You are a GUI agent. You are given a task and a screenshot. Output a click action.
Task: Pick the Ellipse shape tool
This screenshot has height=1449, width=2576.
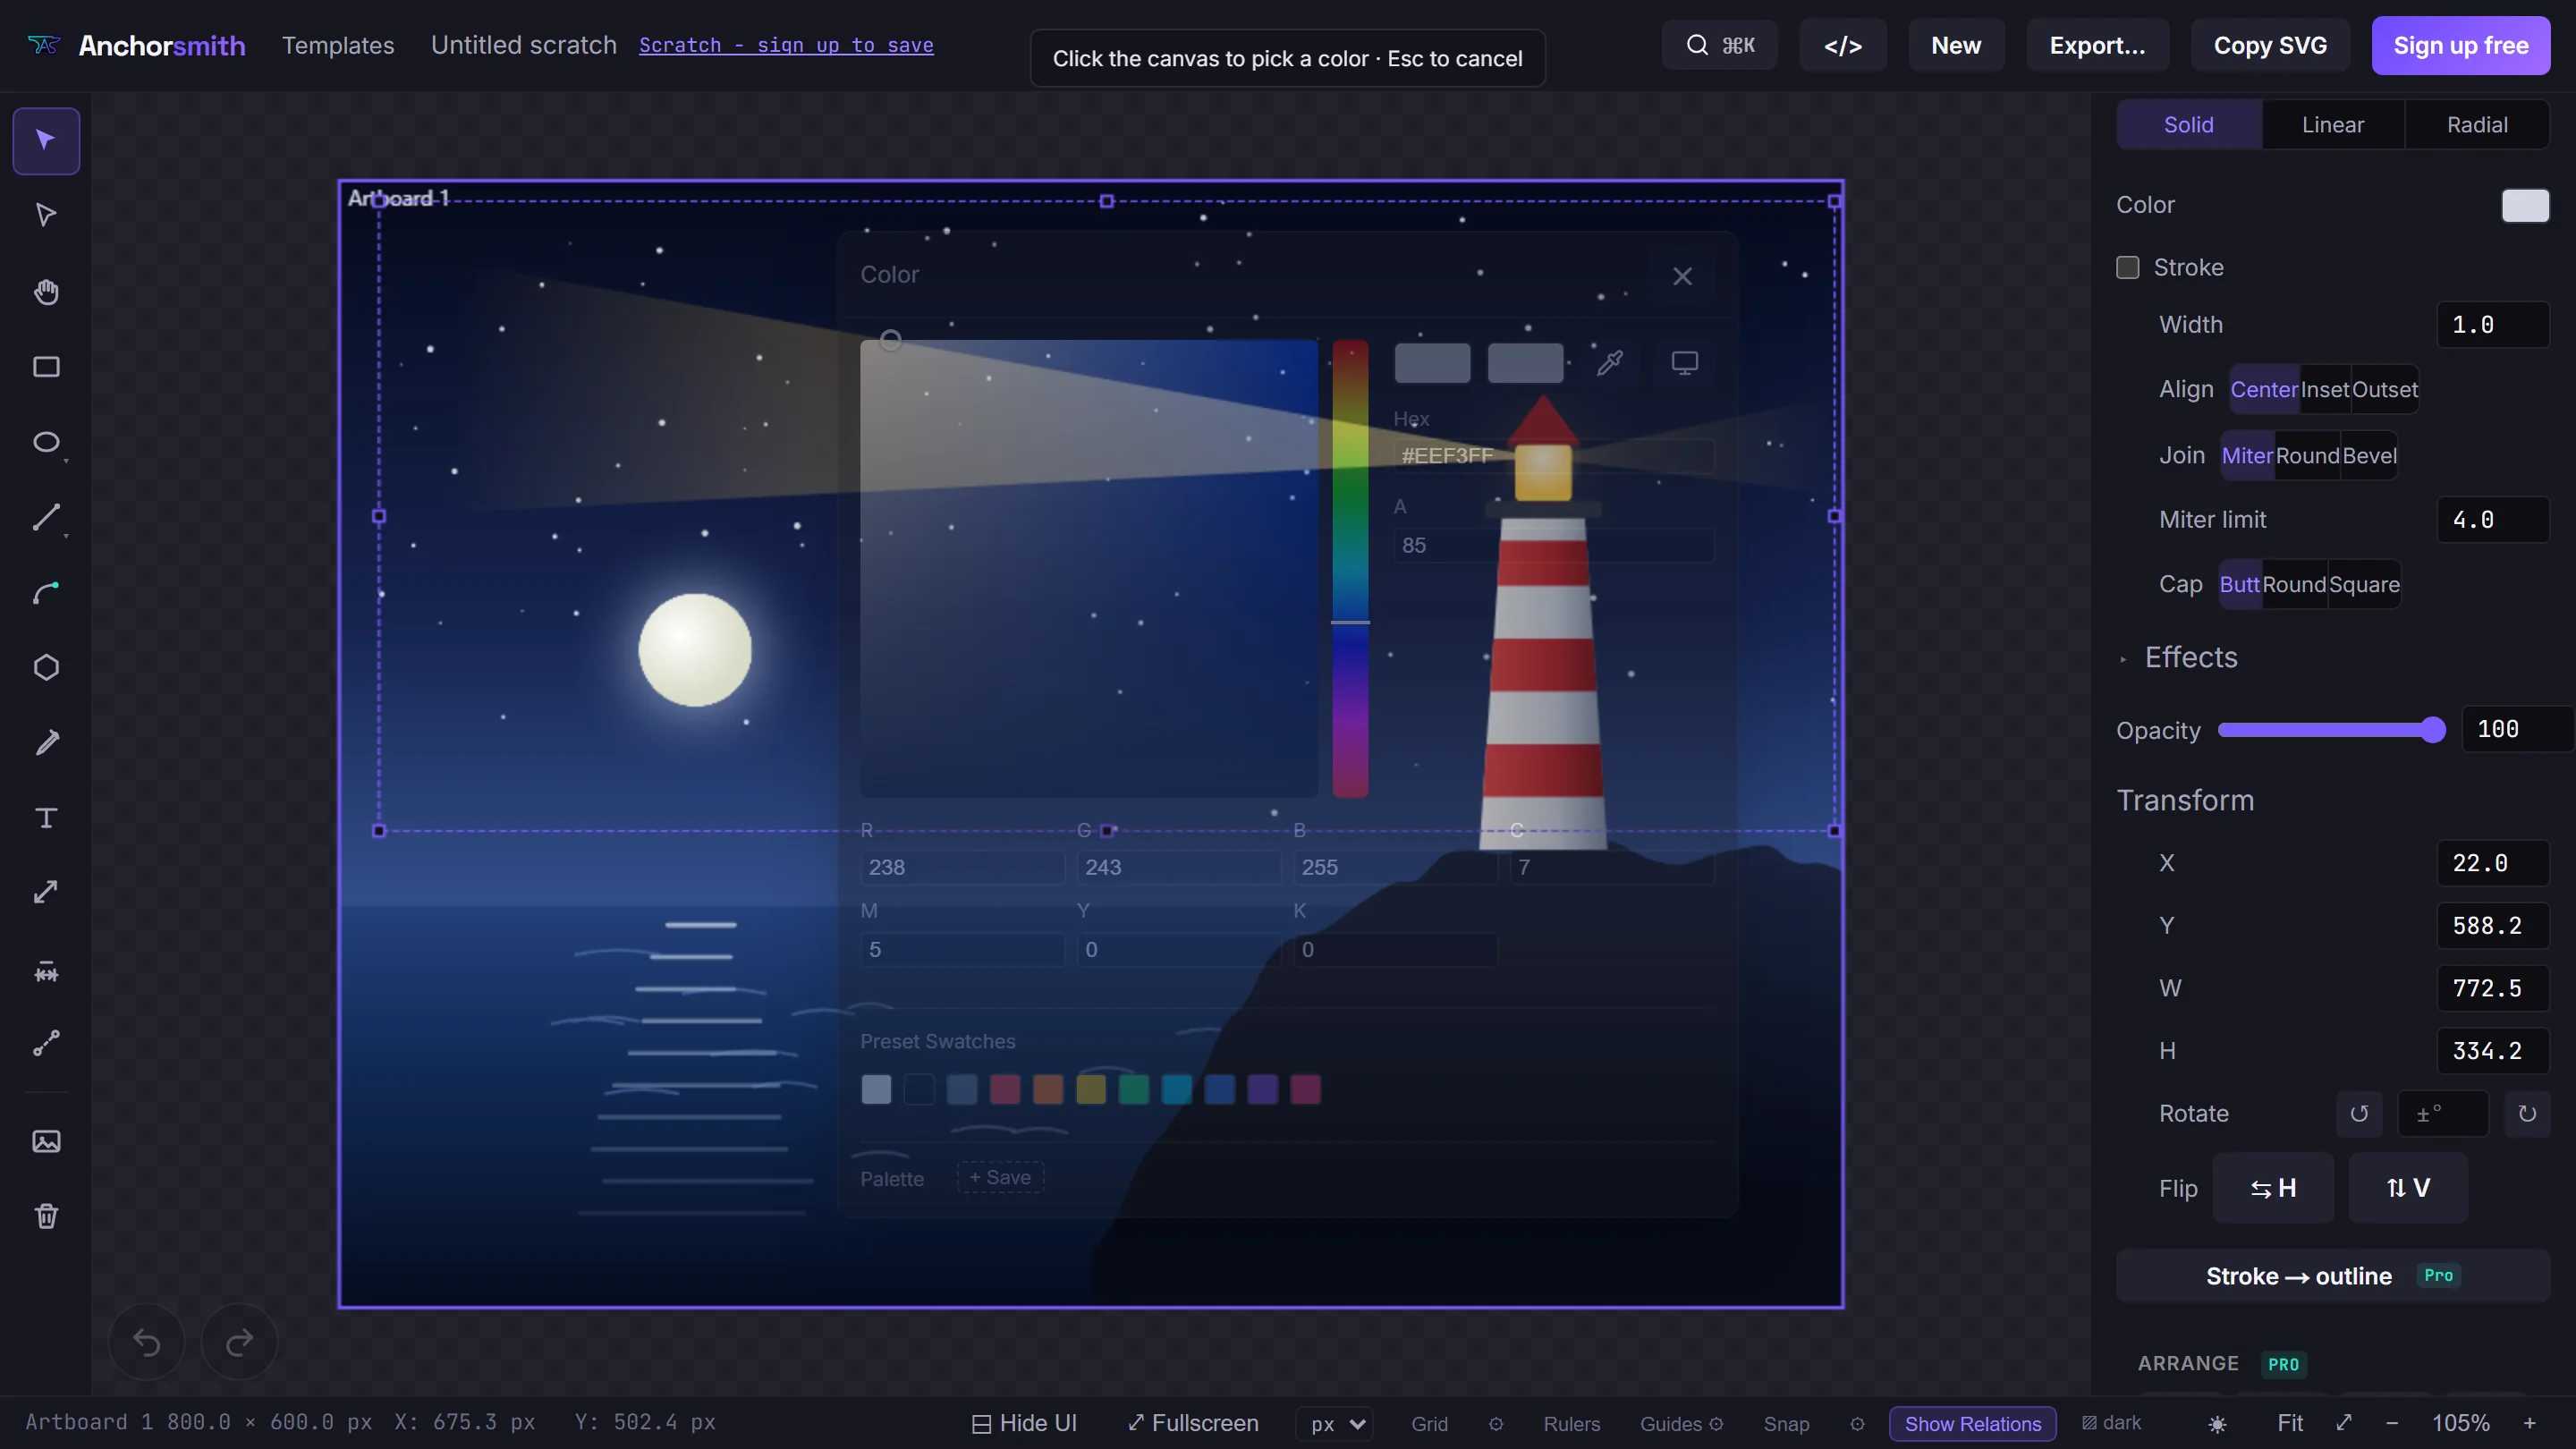[x=46, y=442]
